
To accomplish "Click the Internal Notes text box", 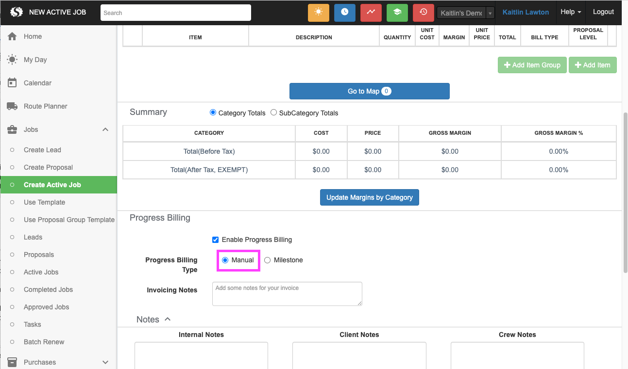I will [x=201, y=355].
